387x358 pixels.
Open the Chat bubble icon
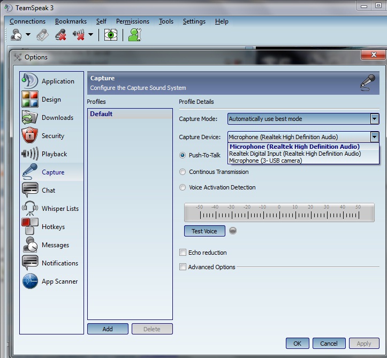(30, 190)
